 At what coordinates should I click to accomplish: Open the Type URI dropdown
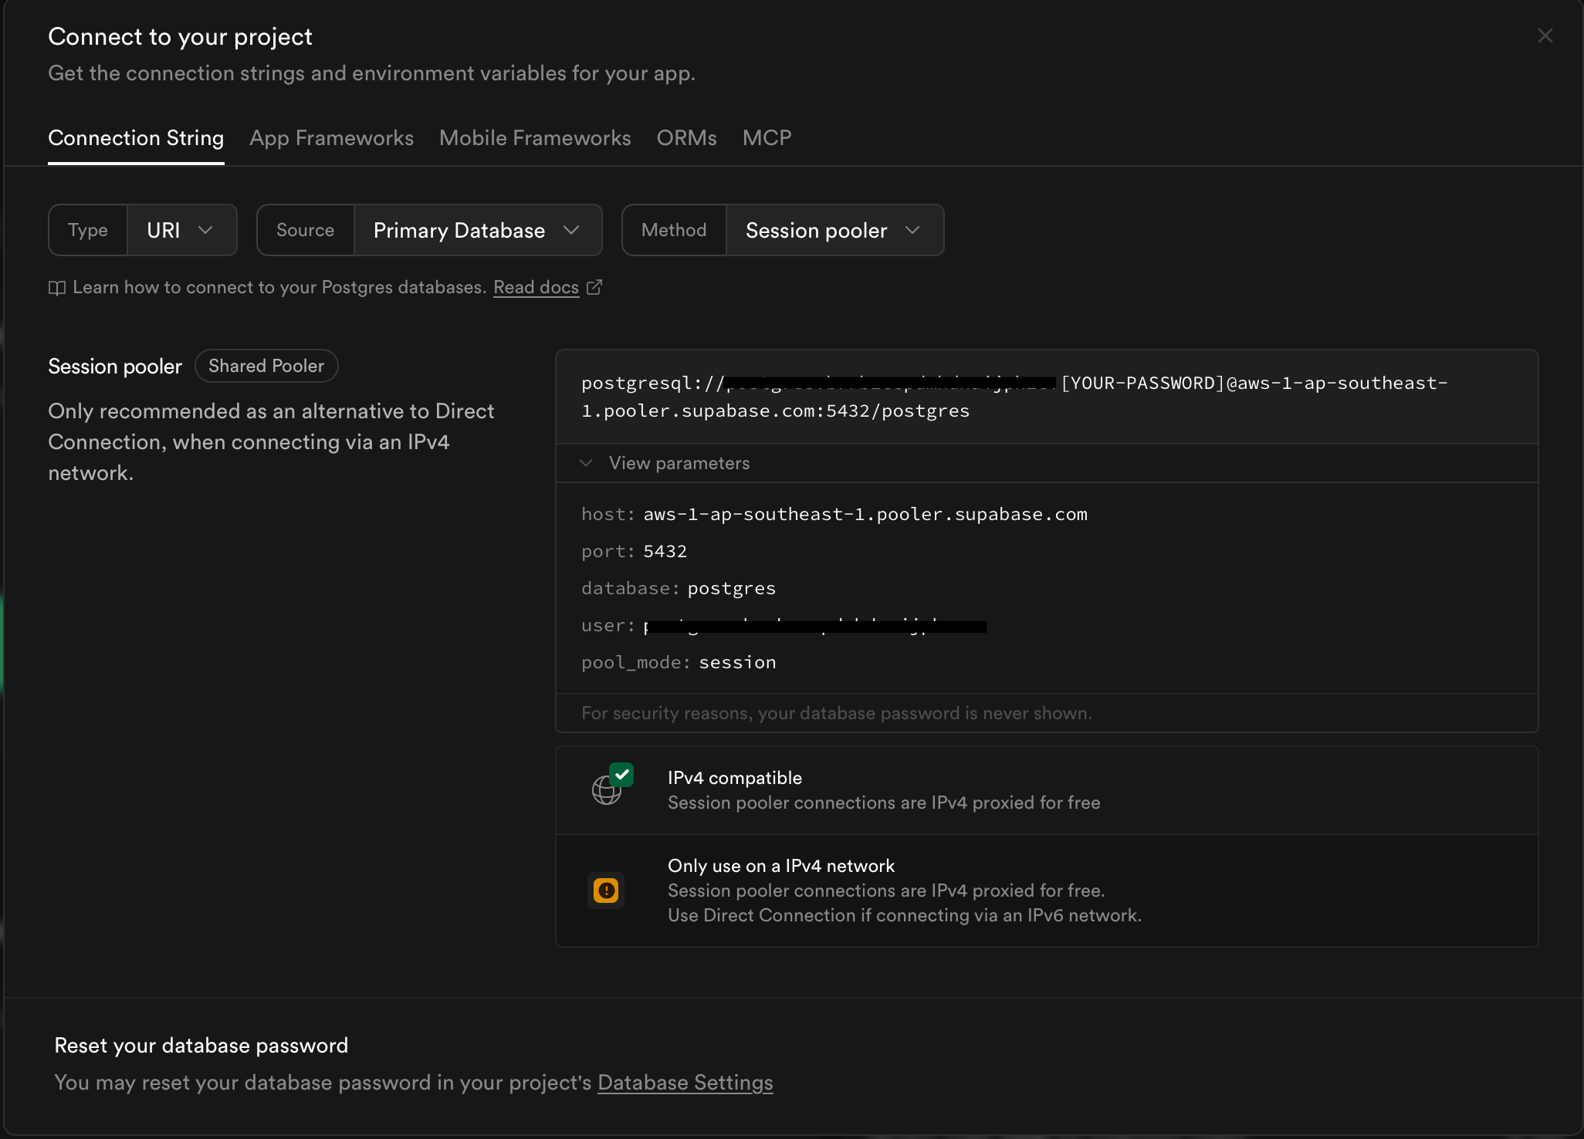pyautogui.click(x=181, y=230)
